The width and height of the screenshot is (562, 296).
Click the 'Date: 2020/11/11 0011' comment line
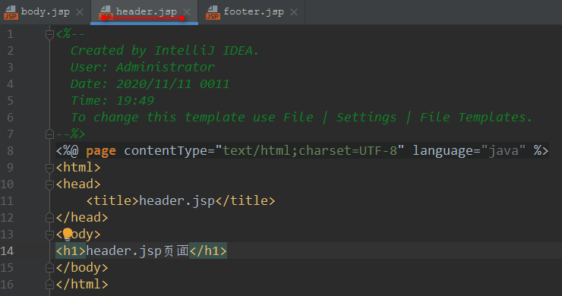pos(150,83)
